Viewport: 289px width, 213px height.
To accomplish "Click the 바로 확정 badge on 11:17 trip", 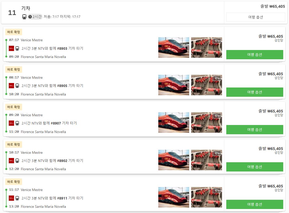I will coord(14,182).
